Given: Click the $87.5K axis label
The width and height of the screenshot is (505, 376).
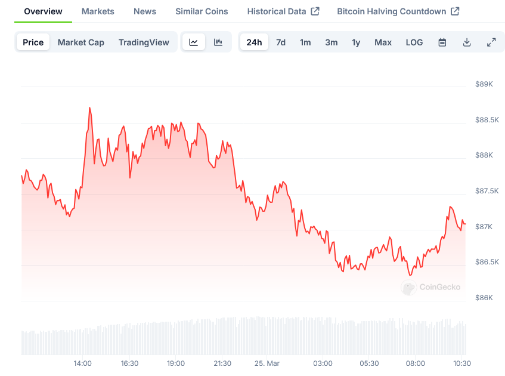Looking at the screenshot, I should click(x=487, y=191).
